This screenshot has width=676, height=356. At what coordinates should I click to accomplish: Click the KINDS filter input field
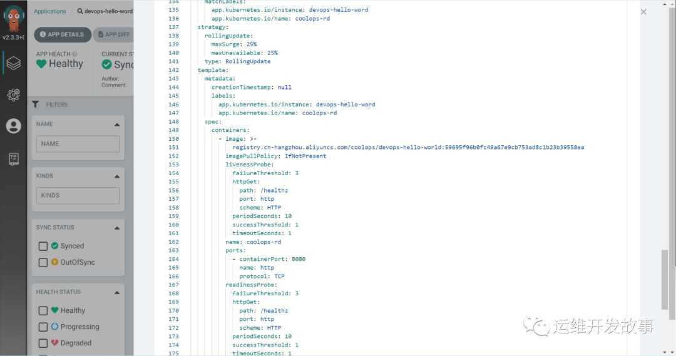click(x=78, y=195)
